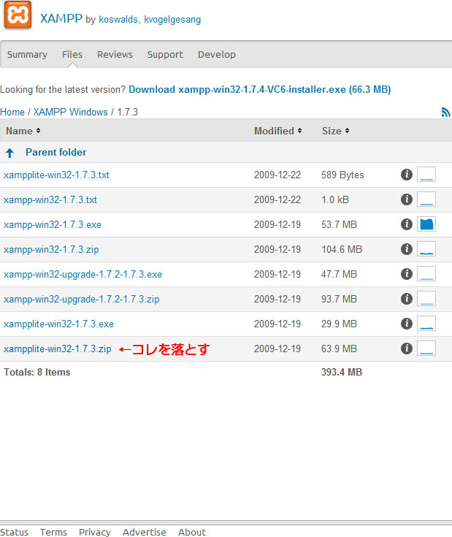
Task: Click the Parent folder up-arrow icon
Action: (10, 153)
